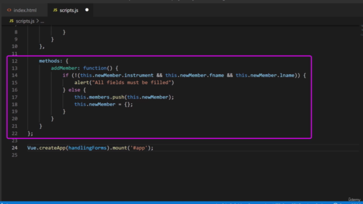Click newMember.instrument on line 14

pos(124,75)
